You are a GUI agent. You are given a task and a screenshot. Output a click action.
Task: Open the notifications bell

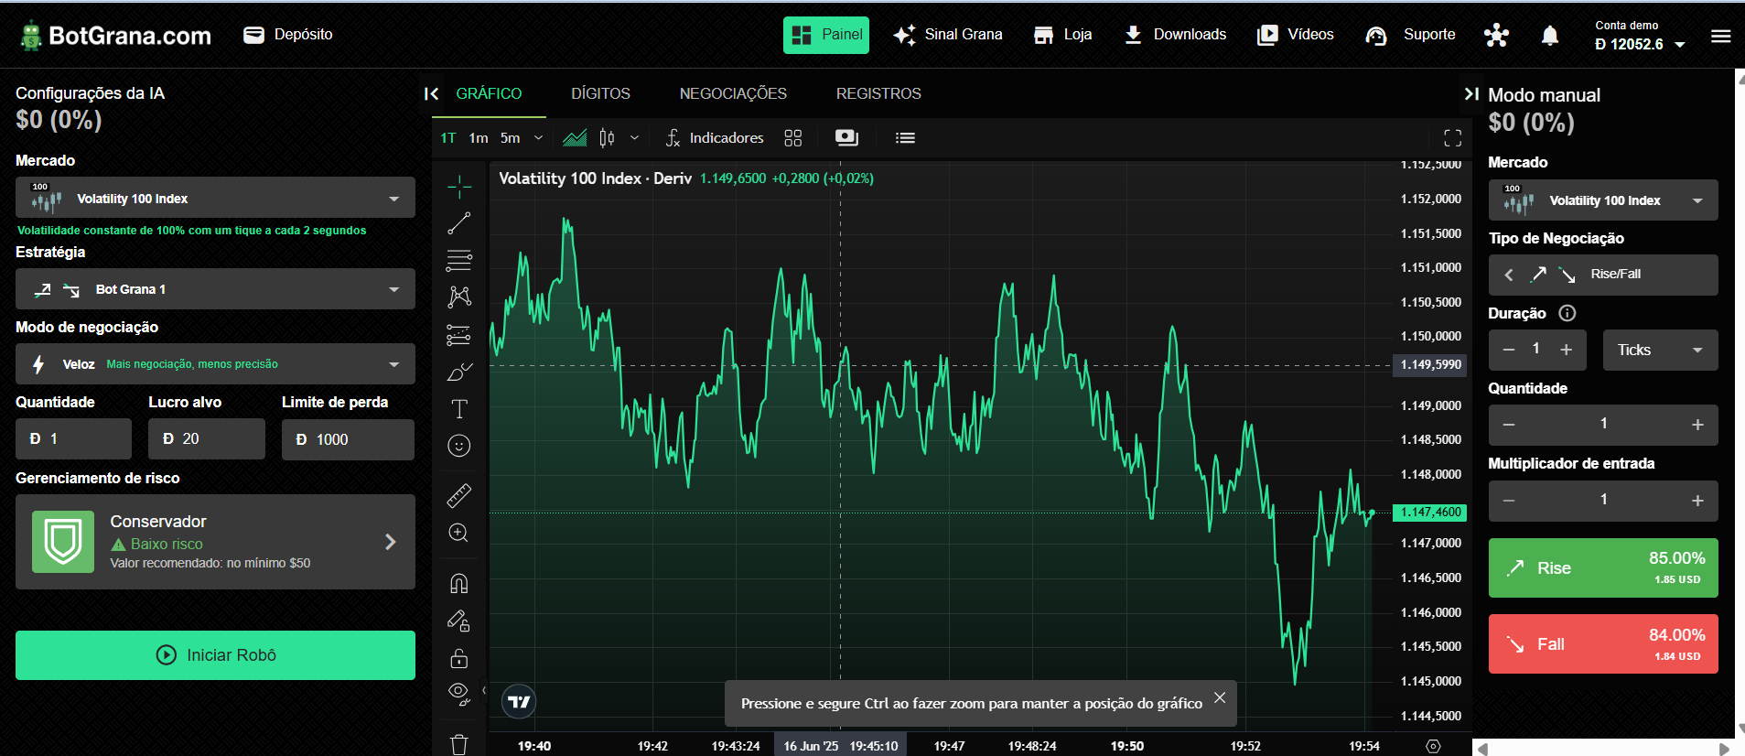[1549, 35]
